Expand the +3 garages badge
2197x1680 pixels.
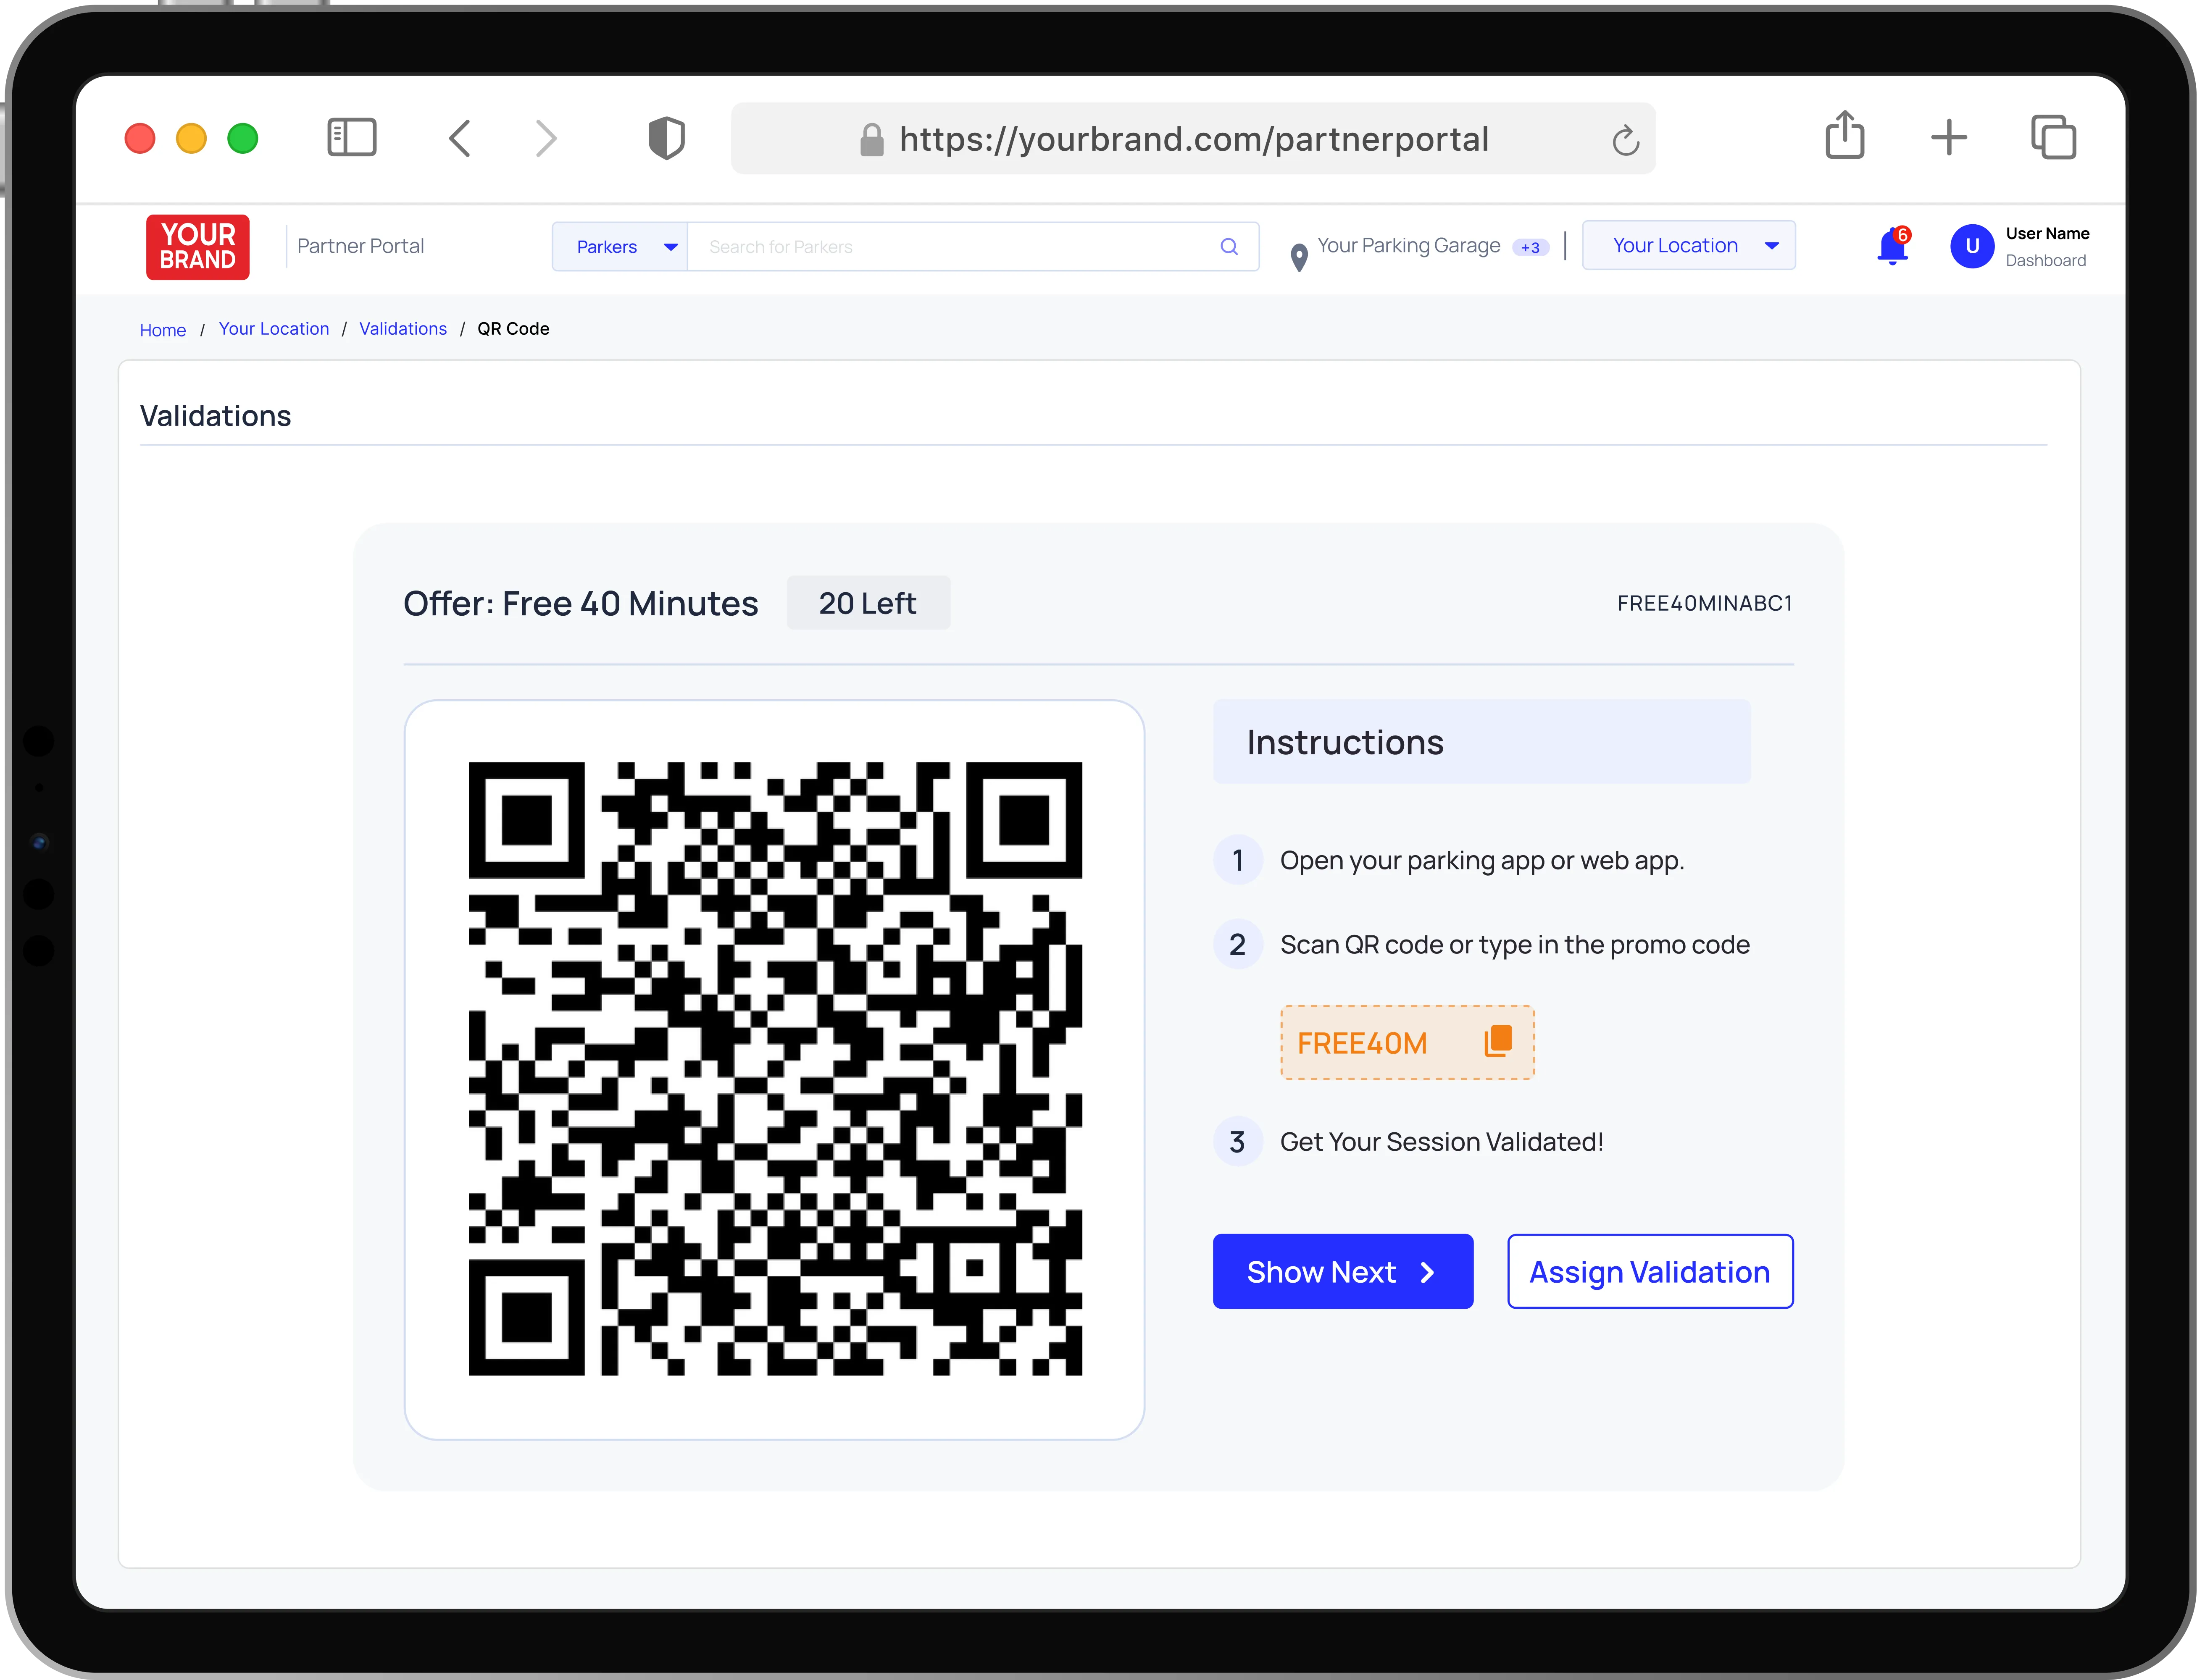[x=1530, y=248]
